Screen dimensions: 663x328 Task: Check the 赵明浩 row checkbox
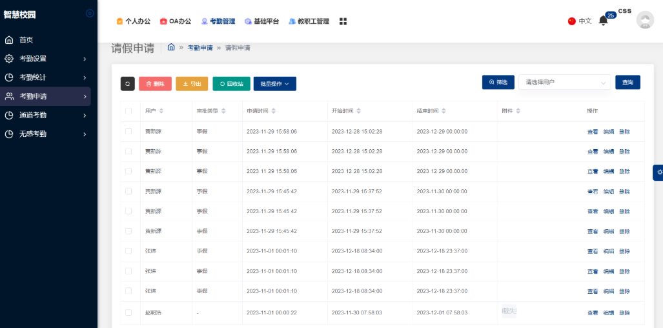point(128,313)
